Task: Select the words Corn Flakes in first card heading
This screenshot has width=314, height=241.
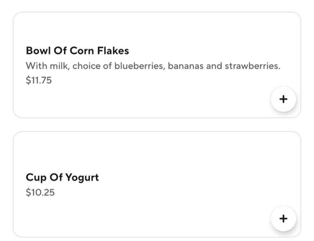Action: [99, 50]
